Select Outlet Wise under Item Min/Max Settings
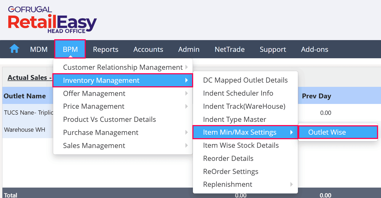The image size is (381, 198). (327, 132)
